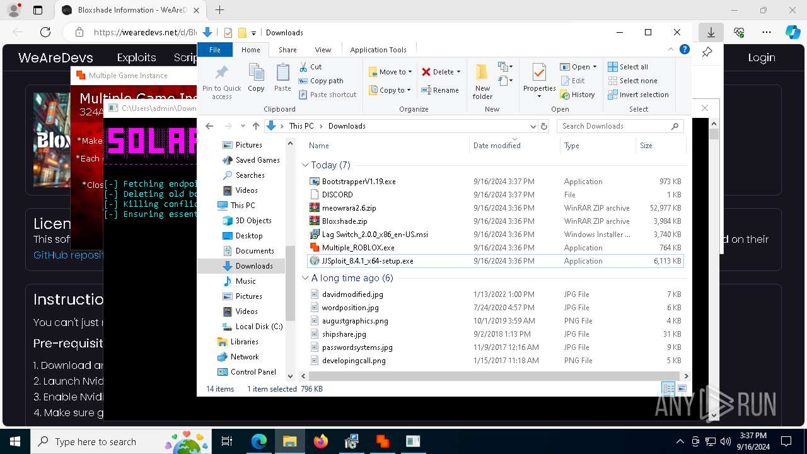Go back in Explorer navigation
Image resolution: width=807 pixels, height=454 pixels.
click(209, 126)
